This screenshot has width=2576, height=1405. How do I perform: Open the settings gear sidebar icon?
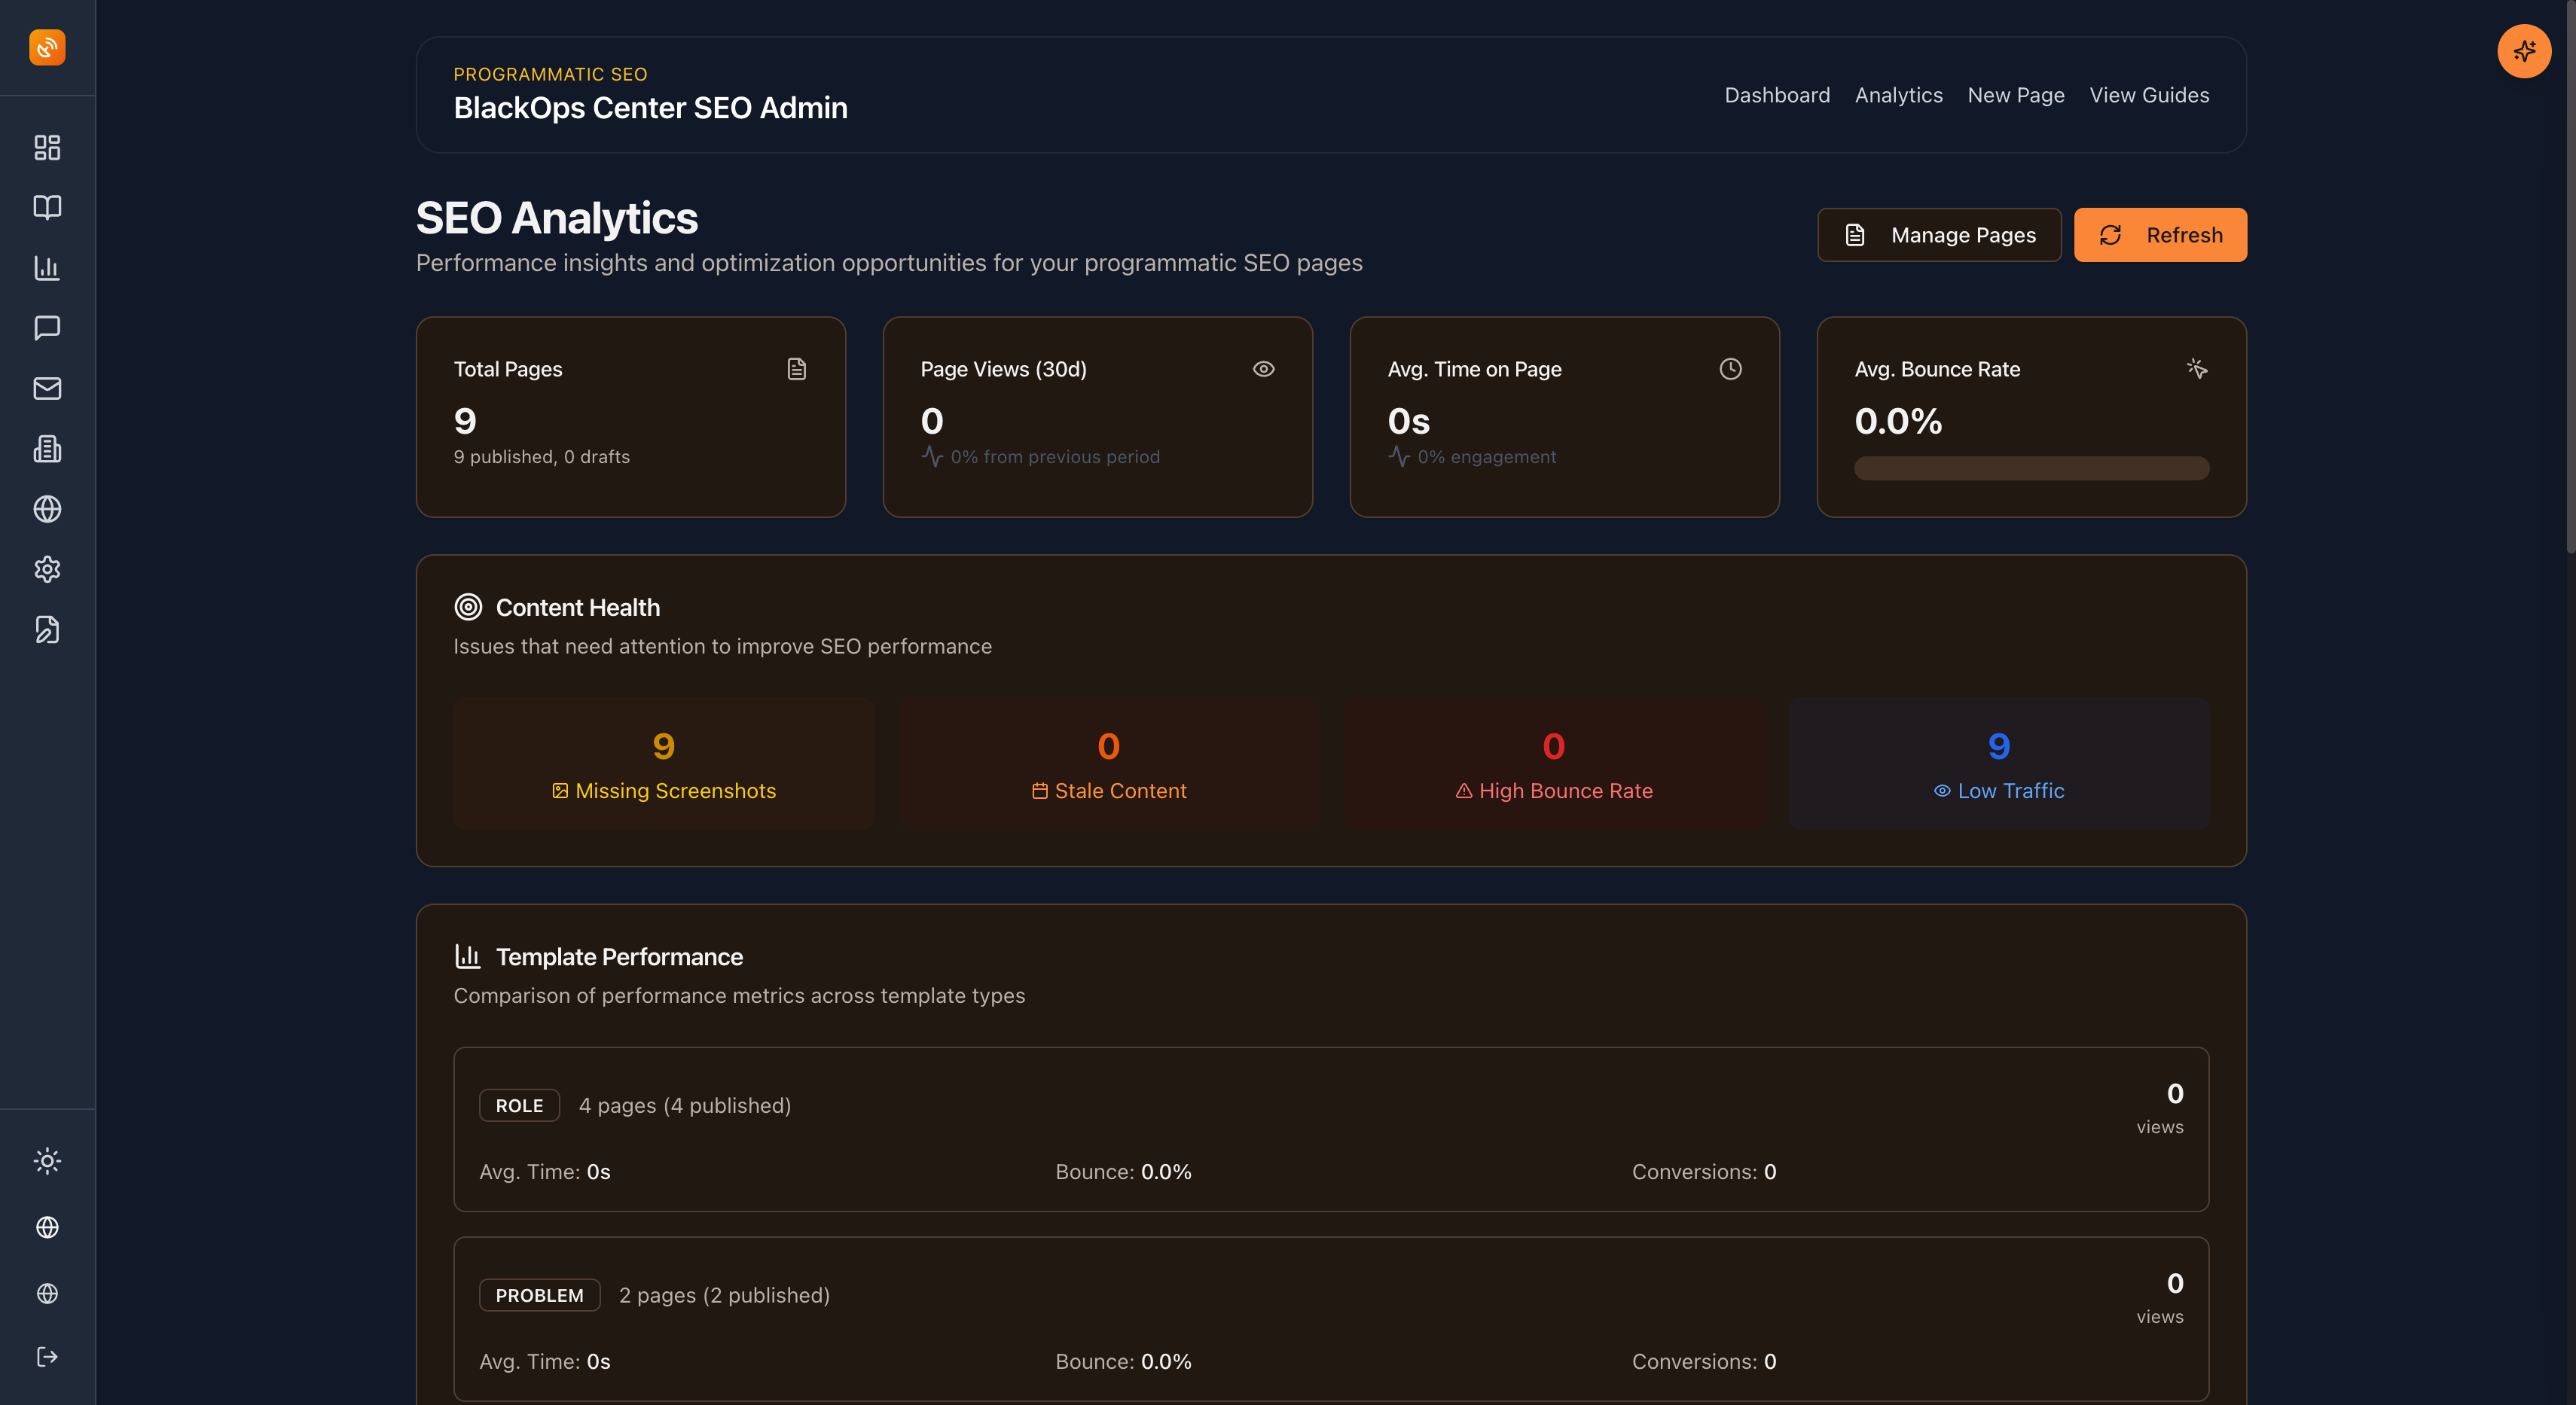pyautogui.click(x=47, y=569)
